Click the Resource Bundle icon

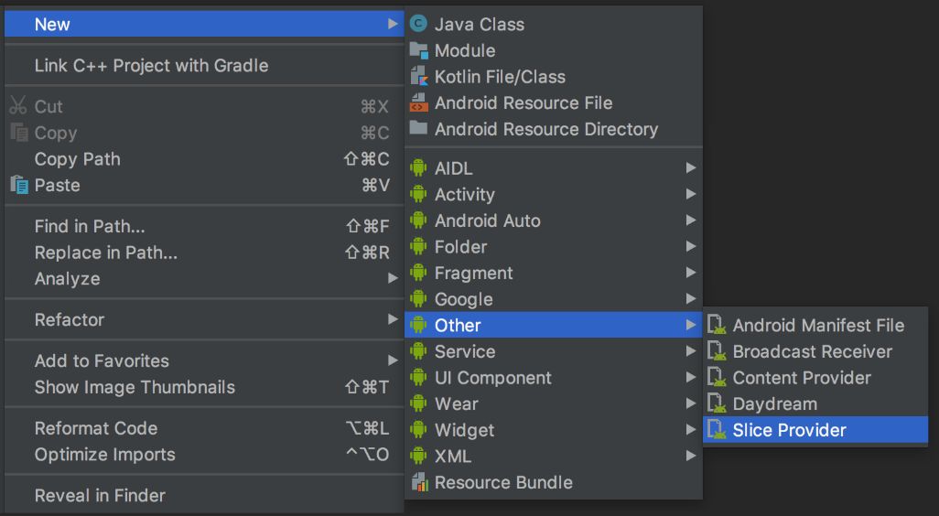(418, 482)
